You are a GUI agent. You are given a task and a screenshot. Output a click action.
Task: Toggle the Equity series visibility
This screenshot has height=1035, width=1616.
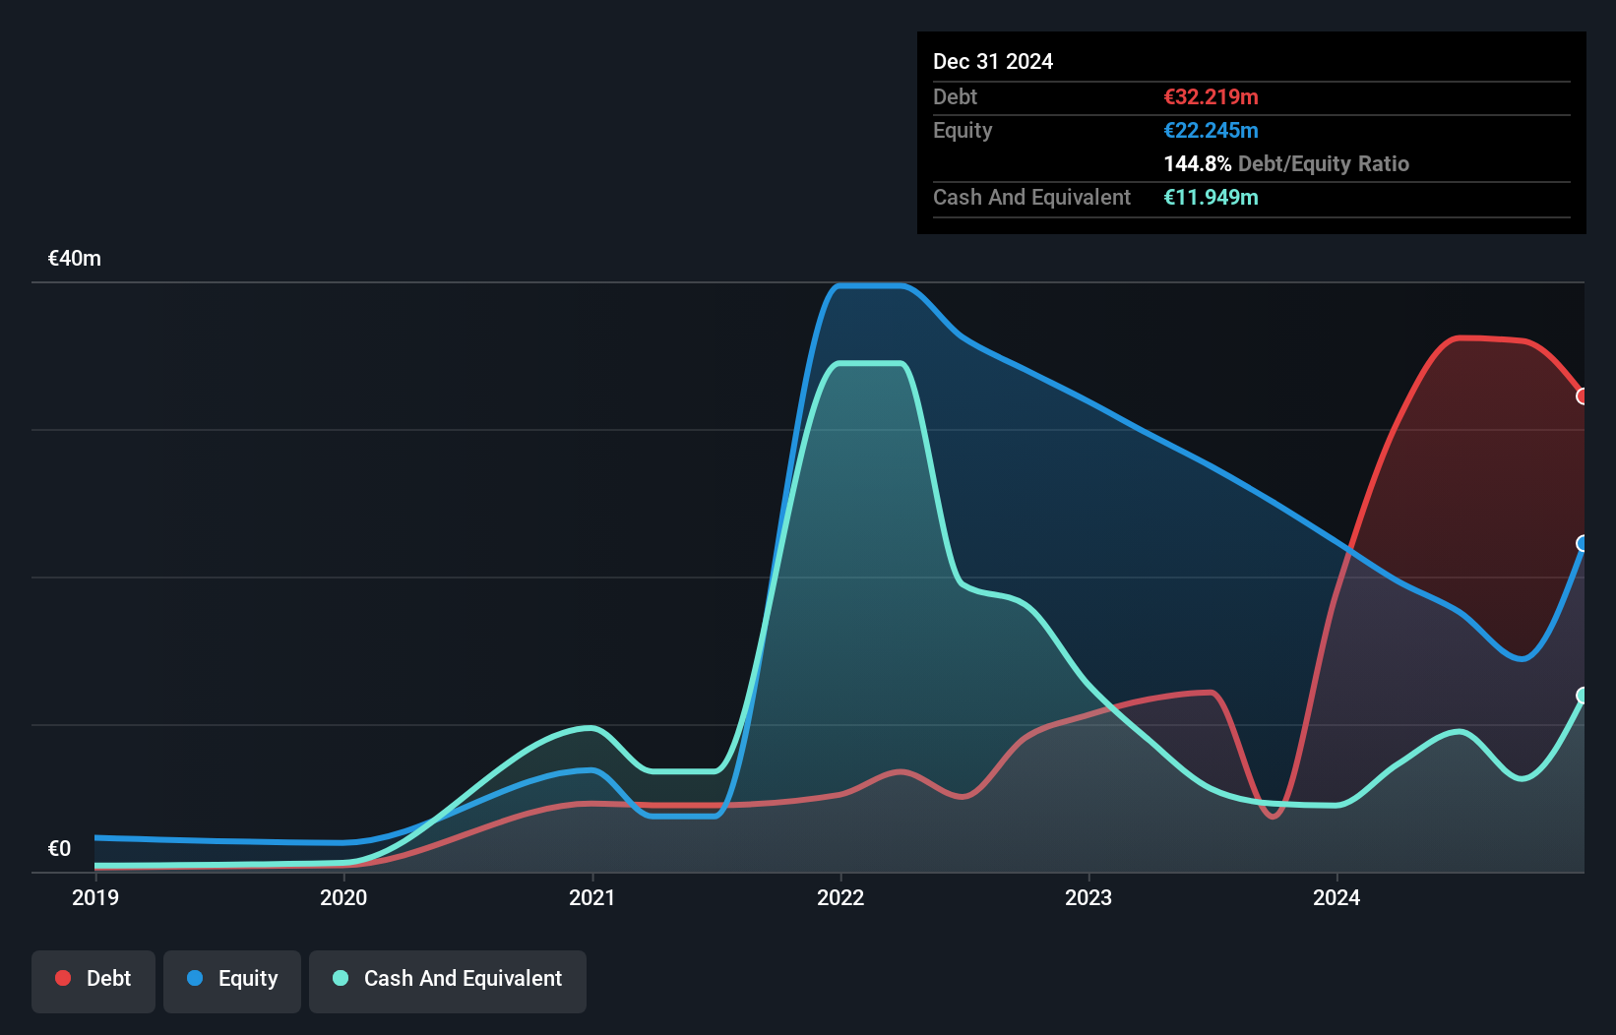click(231, 980)
